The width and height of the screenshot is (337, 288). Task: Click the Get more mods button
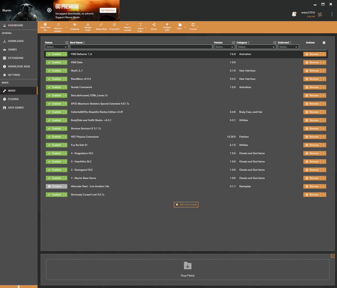(x=186, y=205)
